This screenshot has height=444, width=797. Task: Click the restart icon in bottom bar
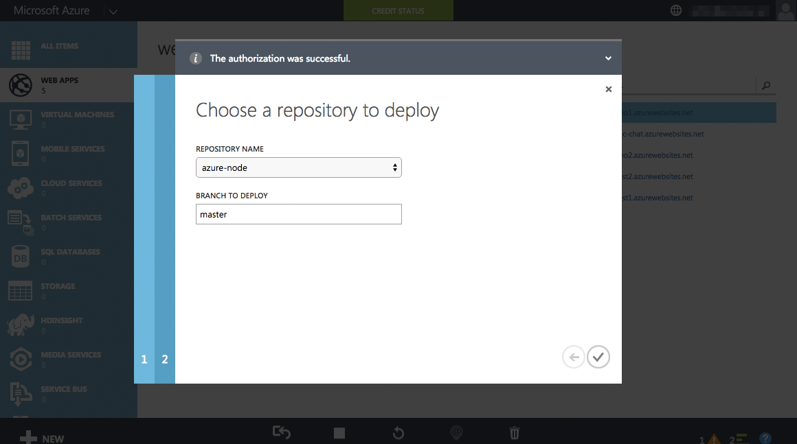click(398, 433)
